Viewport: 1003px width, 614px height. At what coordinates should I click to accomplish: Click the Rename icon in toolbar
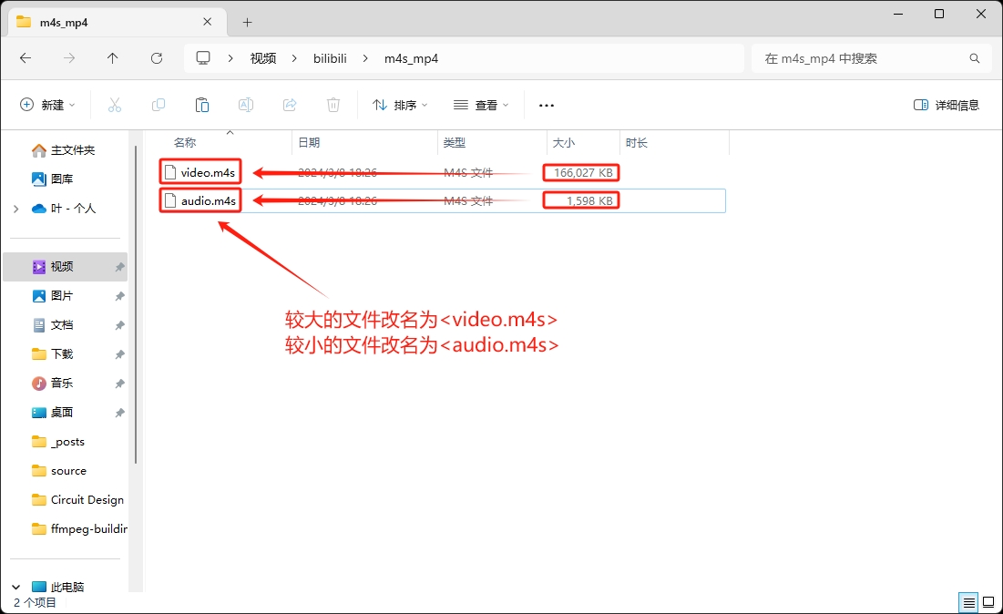(246, 105)
